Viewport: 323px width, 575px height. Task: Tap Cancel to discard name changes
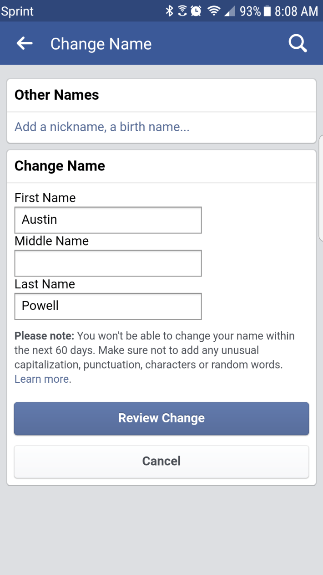[161, 461]
